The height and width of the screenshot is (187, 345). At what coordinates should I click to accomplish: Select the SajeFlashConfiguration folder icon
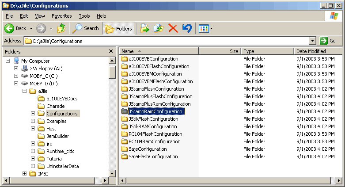pyautogui.click(x=125, y=156)
